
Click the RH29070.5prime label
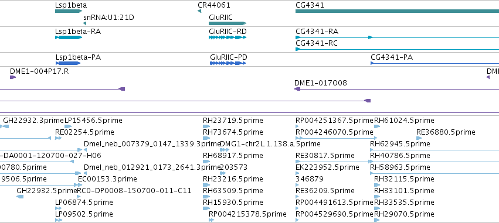404,214
